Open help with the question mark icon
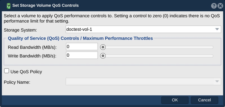 click(214, 6)
